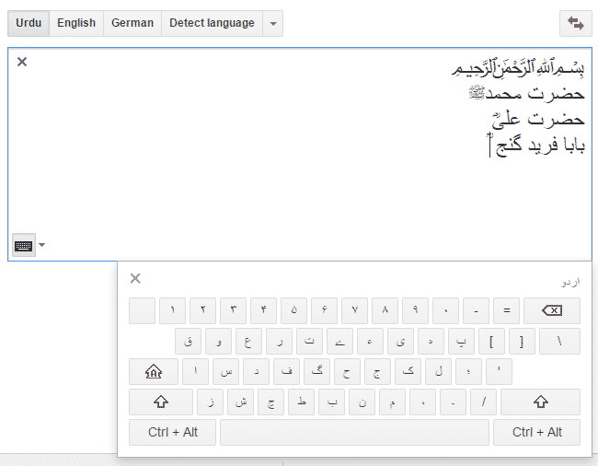Click the ک key on the keyboard

pos(408,371)
